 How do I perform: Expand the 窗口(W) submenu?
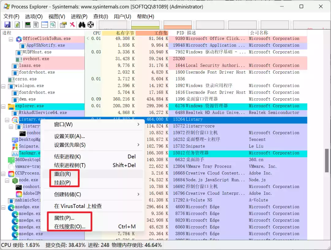coord(93,124)
